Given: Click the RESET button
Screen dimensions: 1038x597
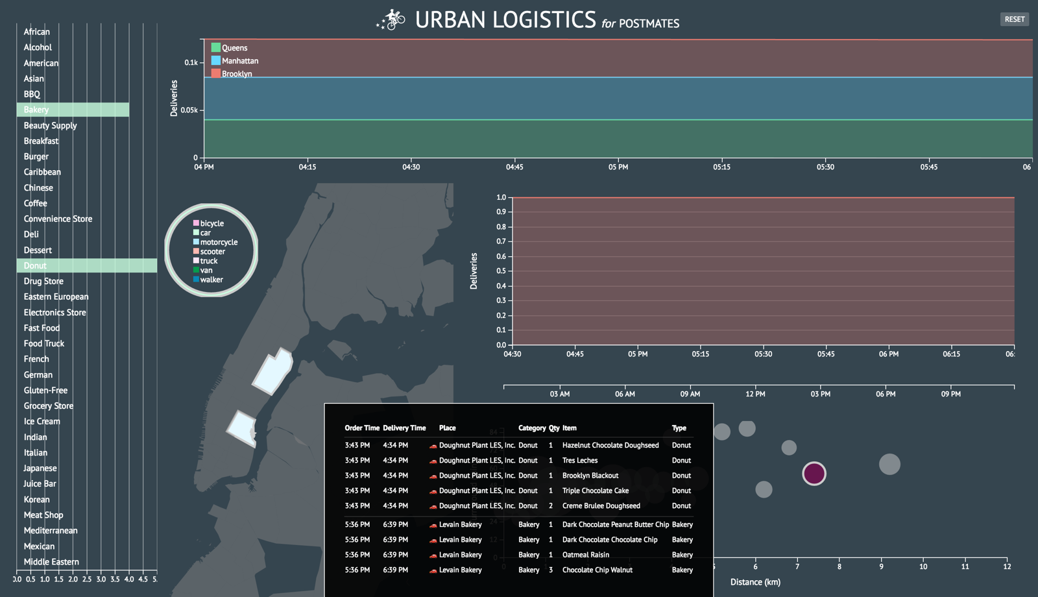Looking at the screenshot, I should pyautogui.click(x=1015, y=19).
